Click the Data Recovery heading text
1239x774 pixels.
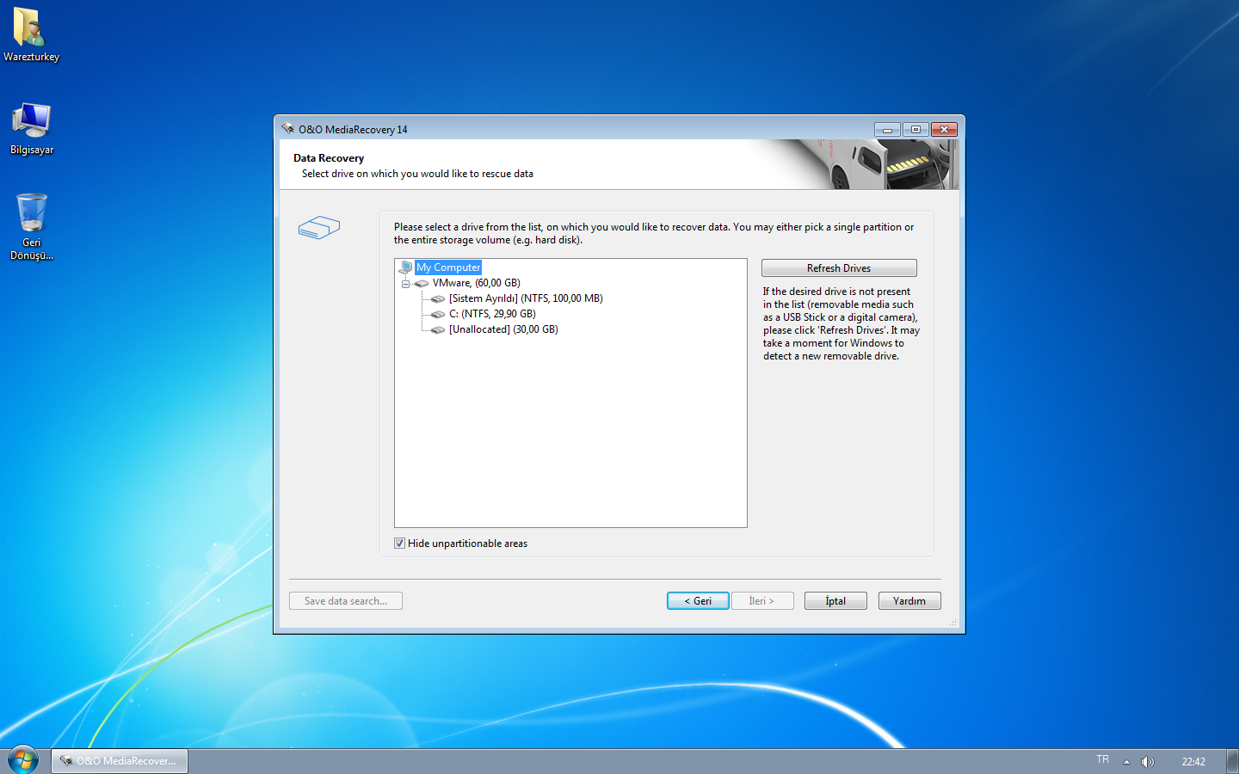(x=329, y=158)
